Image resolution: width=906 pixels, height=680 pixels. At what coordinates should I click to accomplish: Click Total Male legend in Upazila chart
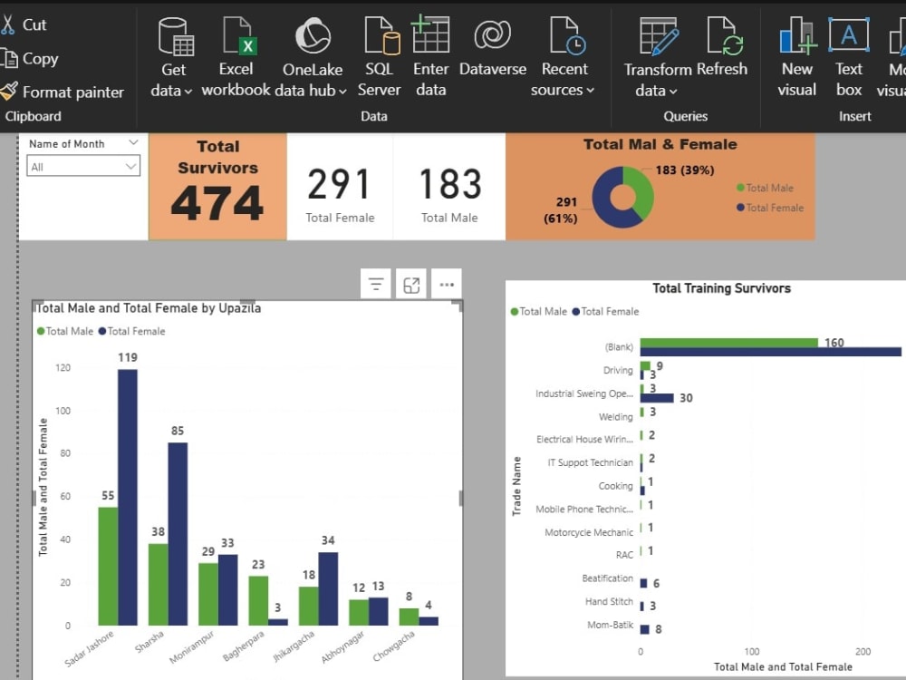pyautogui.click(x=64, y=331)
